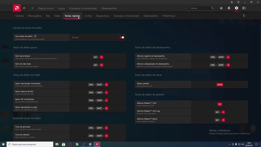Open top Gravação e transmissão tab
Screen dimensions: 261x147
83,8
